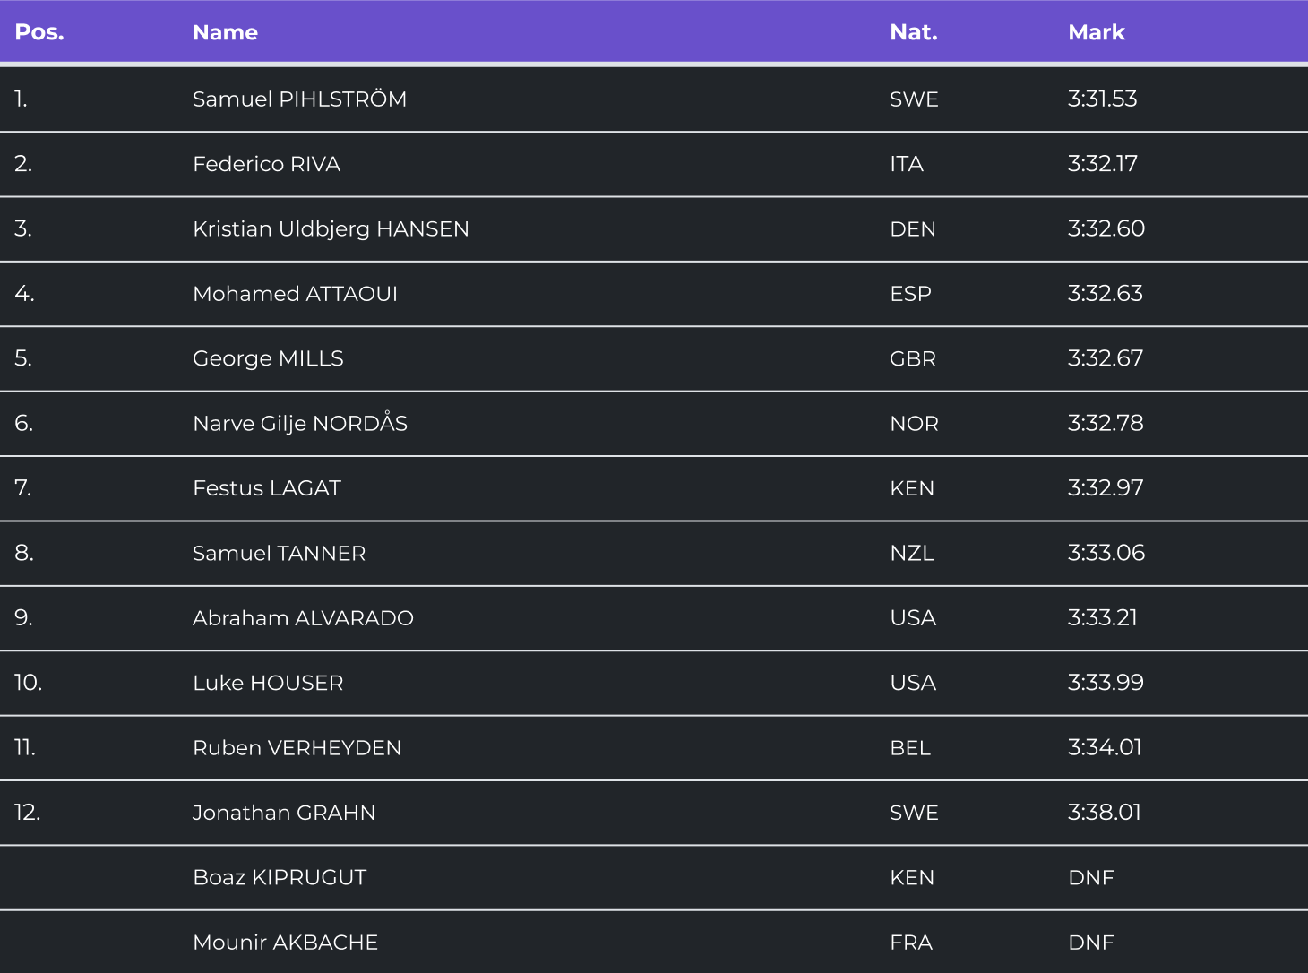Click Abraham ALVARADO name

(303, 618)
